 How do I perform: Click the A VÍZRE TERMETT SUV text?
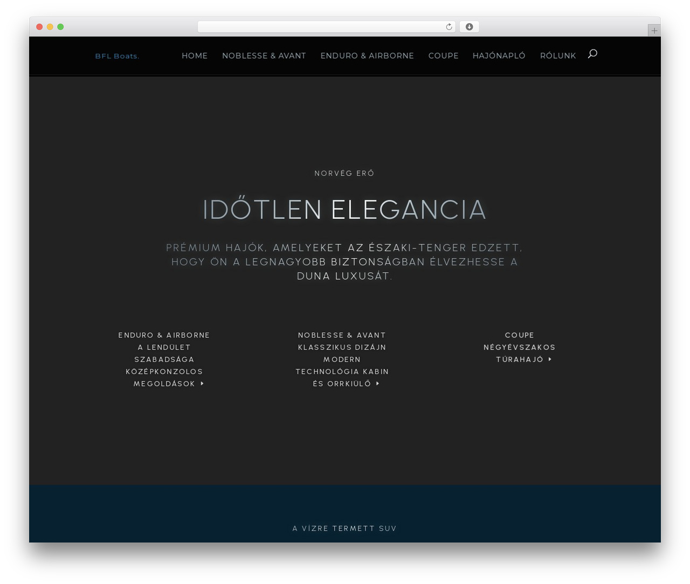point(344,529)
